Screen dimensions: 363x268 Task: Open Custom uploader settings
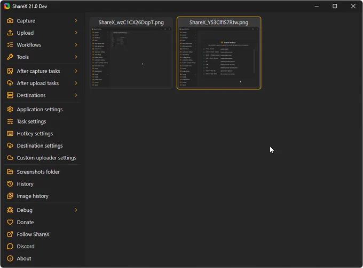[42, 158]
